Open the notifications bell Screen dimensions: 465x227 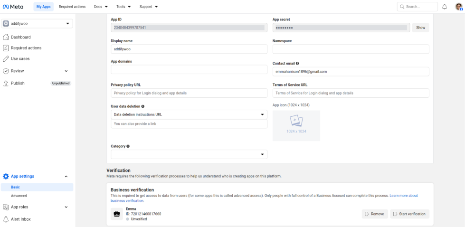point(445,7)
